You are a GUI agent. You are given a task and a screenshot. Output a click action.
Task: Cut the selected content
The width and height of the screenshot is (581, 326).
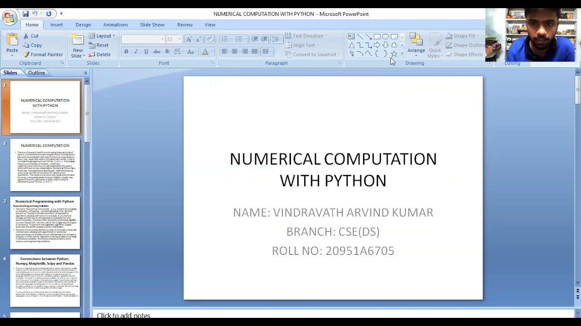[31, 36]
